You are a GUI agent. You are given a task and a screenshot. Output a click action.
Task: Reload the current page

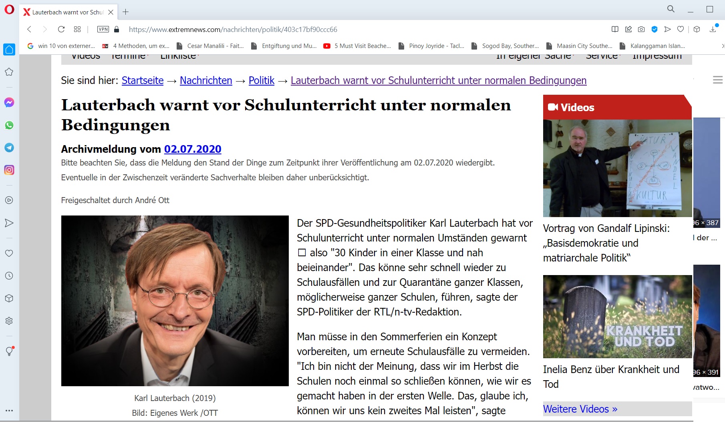(61, 29)
